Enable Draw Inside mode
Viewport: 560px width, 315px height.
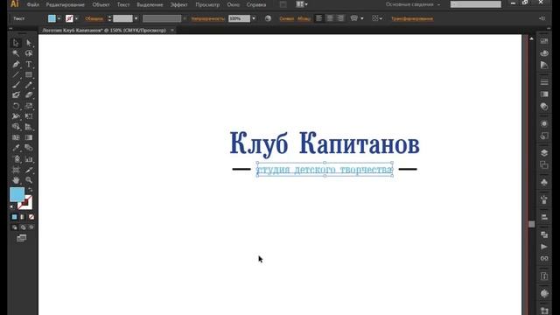(x=31, y=227)
